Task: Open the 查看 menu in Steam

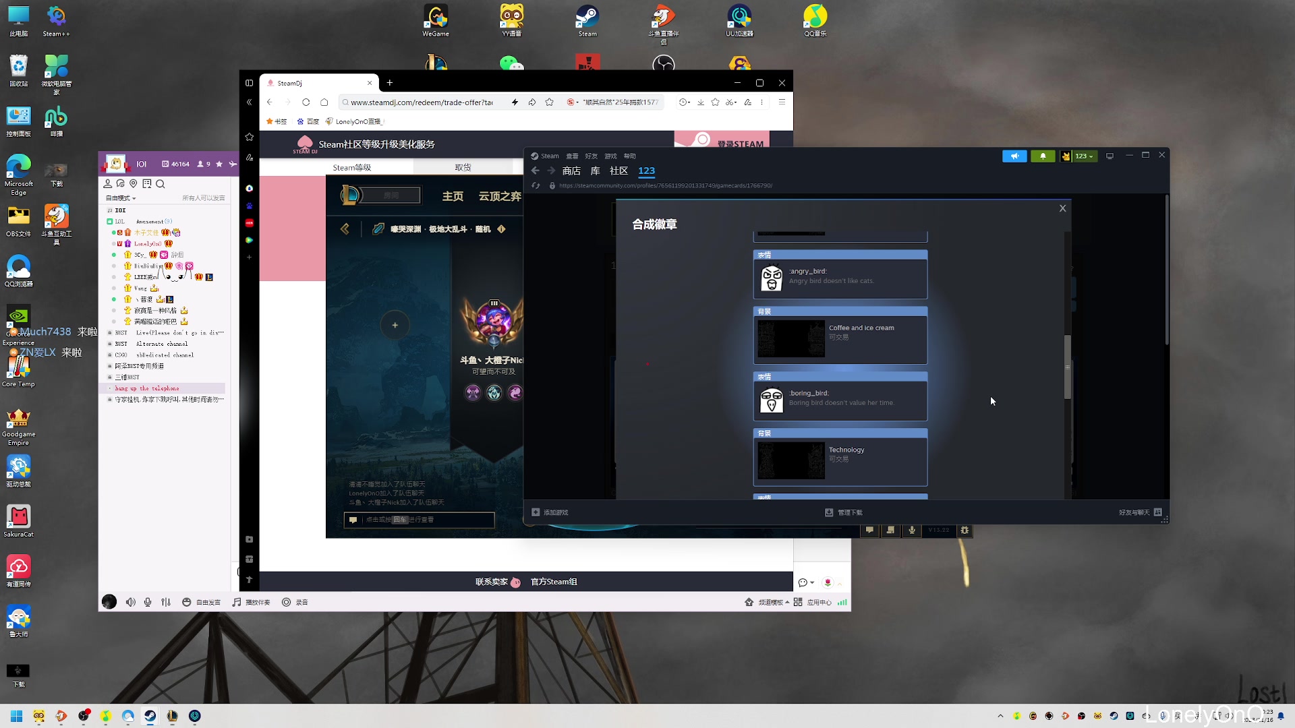Action: point(572,156)
